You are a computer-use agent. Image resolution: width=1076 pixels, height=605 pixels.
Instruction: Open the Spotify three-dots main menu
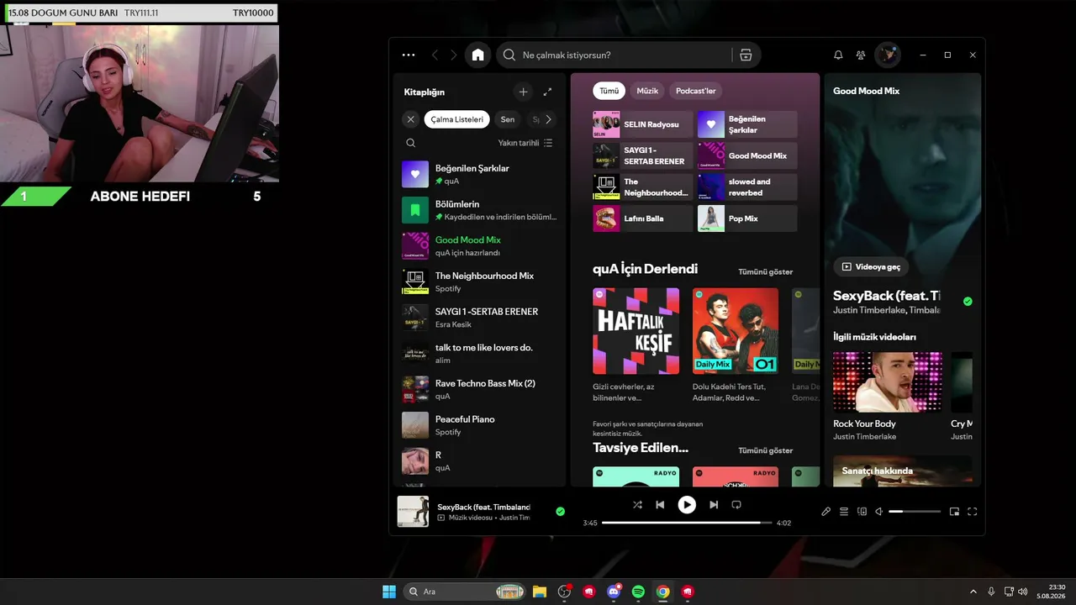coord(409,55)
